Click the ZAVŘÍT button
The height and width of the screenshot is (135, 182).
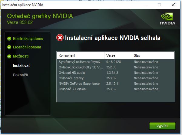[x=162, y=126]
